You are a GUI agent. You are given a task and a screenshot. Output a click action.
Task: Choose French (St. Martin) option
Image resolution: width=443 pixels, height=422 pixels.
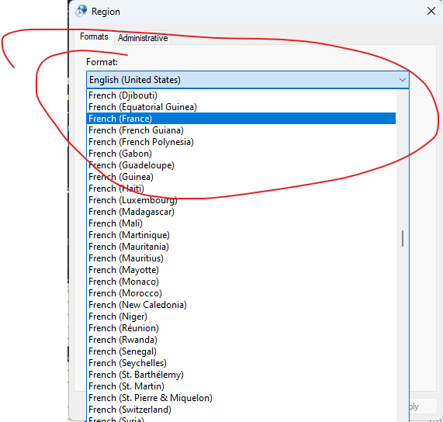pyautogui.click(x=241, y=386)
